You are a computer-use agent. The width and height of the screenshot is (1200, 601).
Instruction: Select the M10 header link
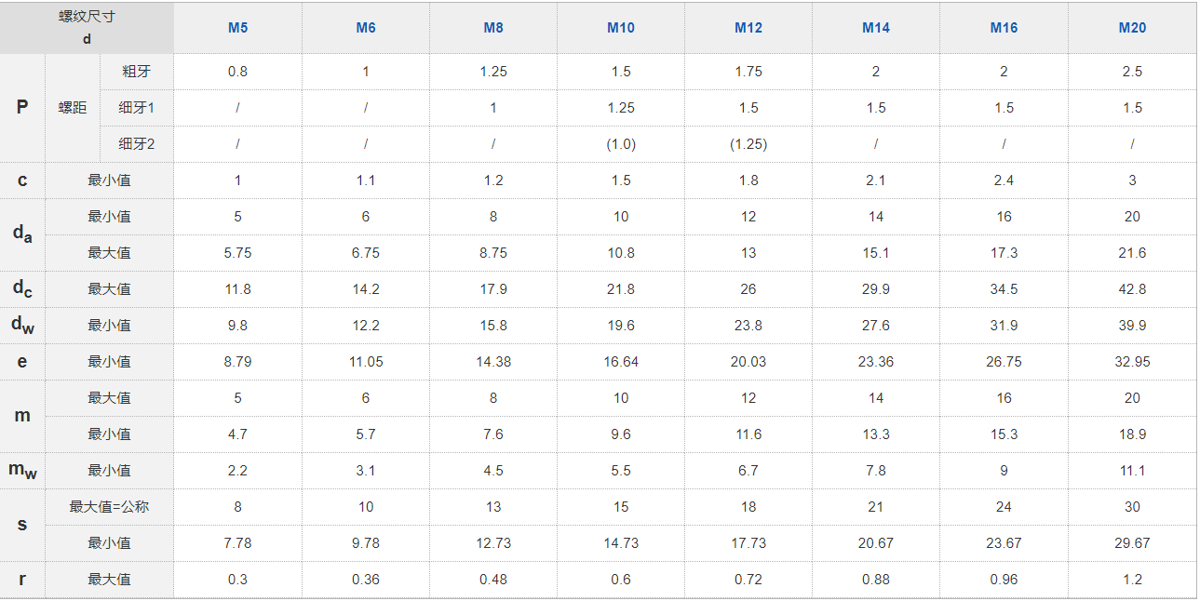[621, 28]
